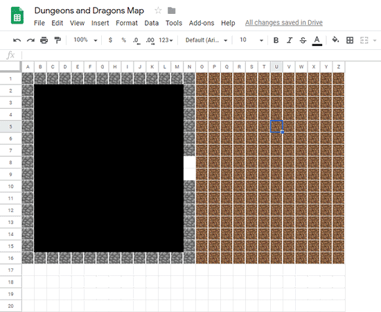Toggle Strikethrough formatting
This screenshot has height=312, width=381.
pyautogui.click(x=303, y=40)
